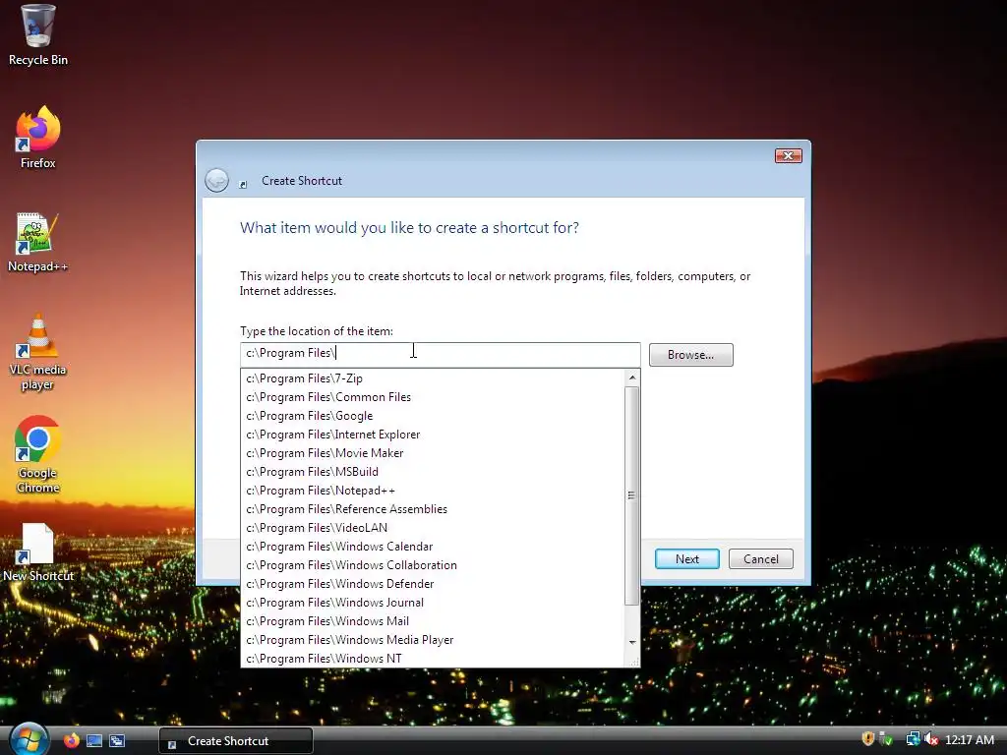The height and width of the screenshot is (755, 1007).
Task: Choose c:\Program Files\7-Zip suggestion
Action: pos(433,378)
